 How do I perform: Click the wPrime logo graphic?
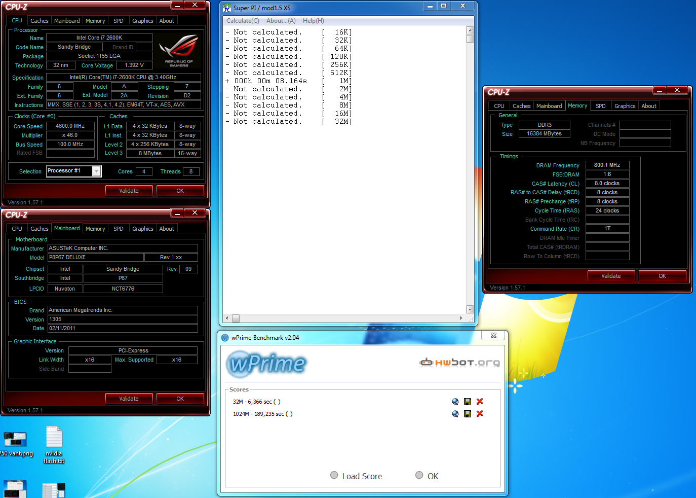(266, 364)
